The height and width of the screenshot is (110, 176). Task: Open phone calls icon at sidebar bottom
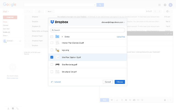(17, 108)
